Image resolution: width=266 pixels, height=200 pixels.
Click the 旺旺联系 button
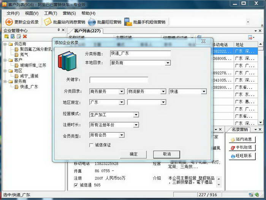[x=242, y=156]
